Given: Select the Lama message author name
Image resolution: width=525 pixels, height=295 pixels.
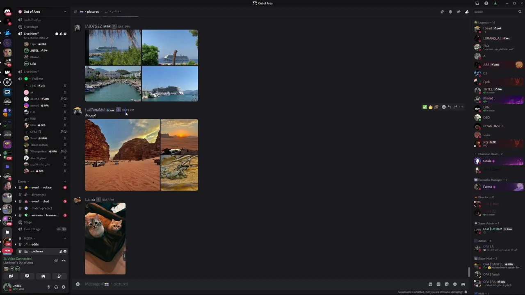Looking at the screenshot, I should (x=90, y=200).
